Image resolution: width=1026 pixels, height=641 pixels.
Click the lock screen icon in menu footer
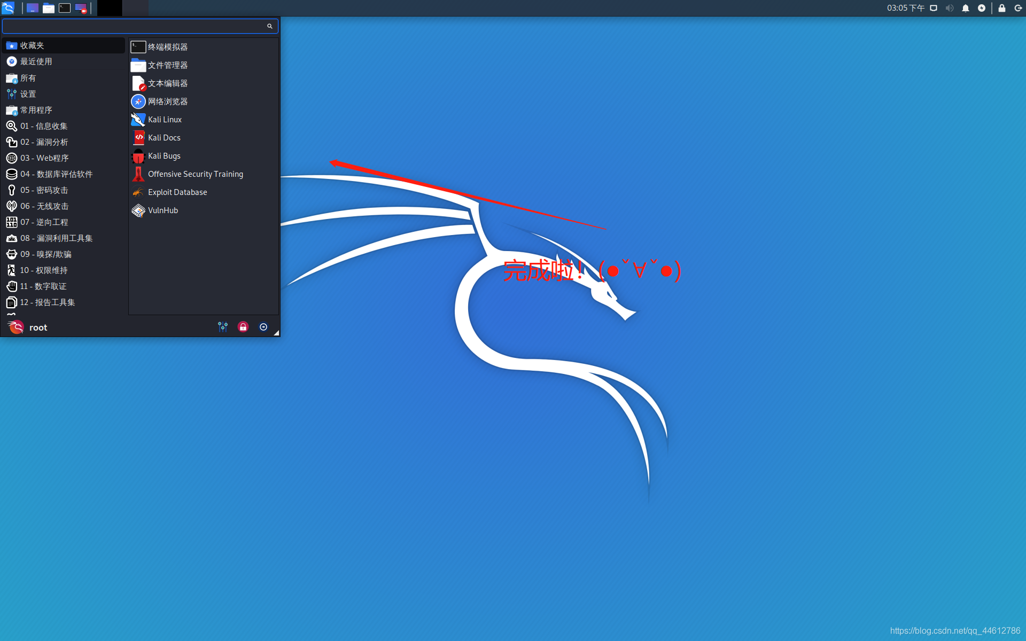click(243, 327)
